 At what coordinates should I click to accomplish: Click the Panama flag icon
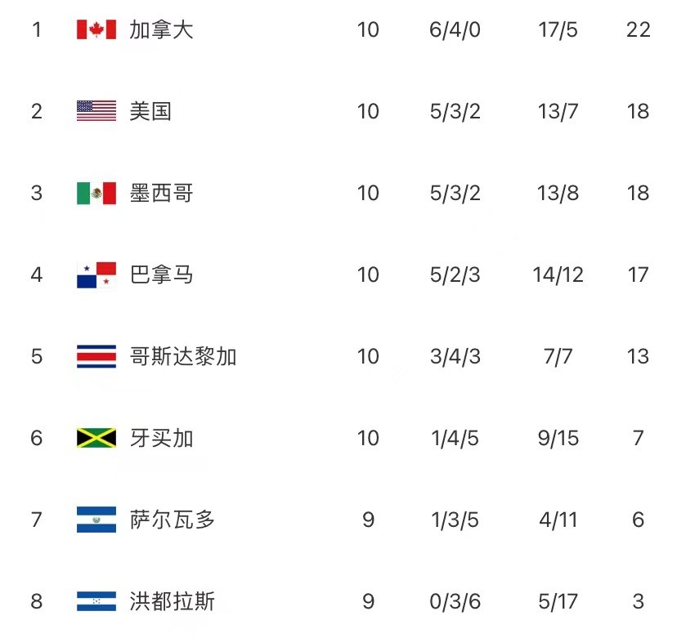click(96, 274)
